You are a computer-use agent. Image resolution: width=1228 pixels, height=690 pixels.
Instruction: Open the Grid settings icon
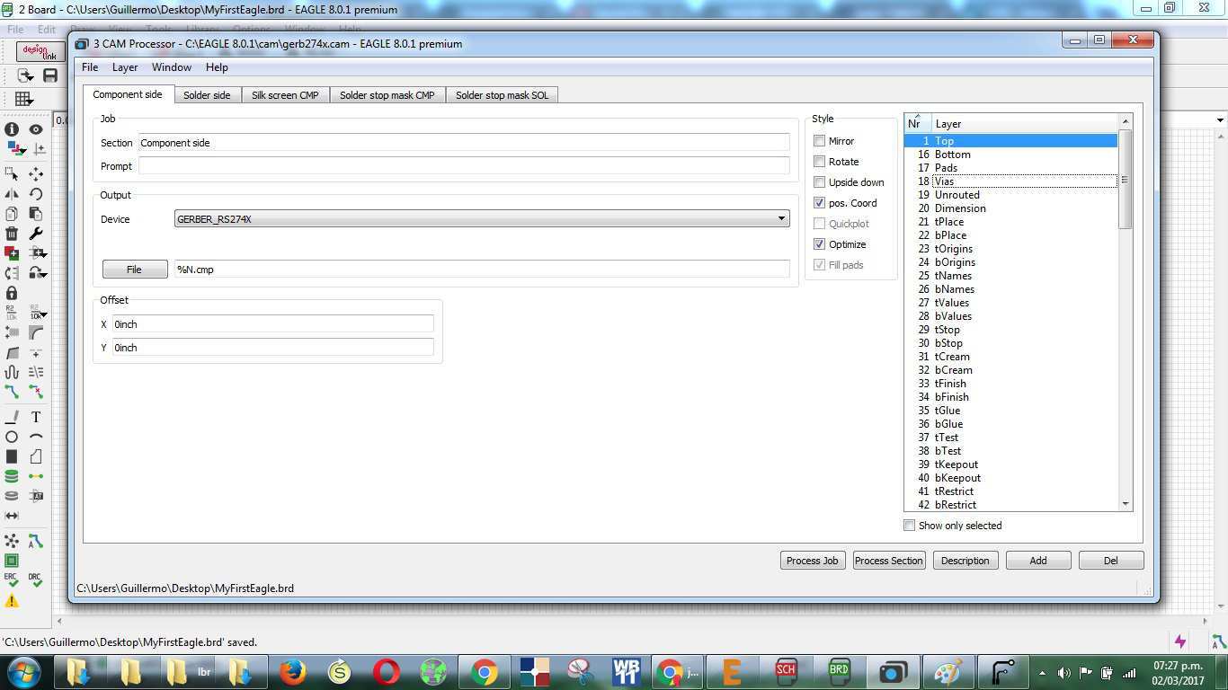coord(23,99)
